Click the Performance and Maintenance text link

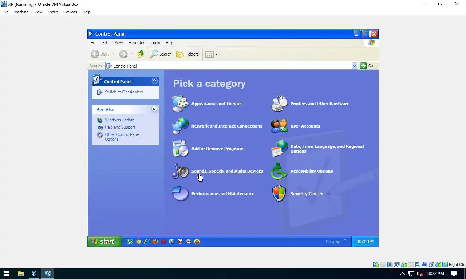coord(223,194)
